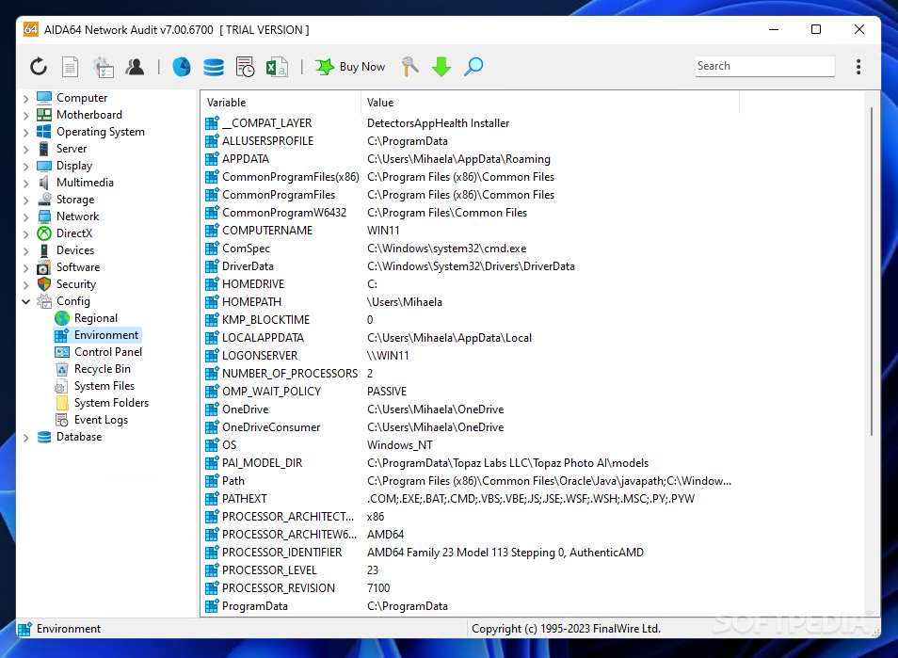
Task: Select the OneDriveConsumer row
Action: pyautogui.click(x=472, y=426)
